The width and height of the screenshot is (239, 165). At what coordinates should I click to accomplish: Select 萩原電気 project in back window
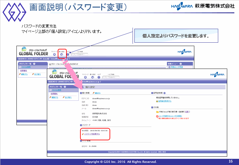(24, 71)
